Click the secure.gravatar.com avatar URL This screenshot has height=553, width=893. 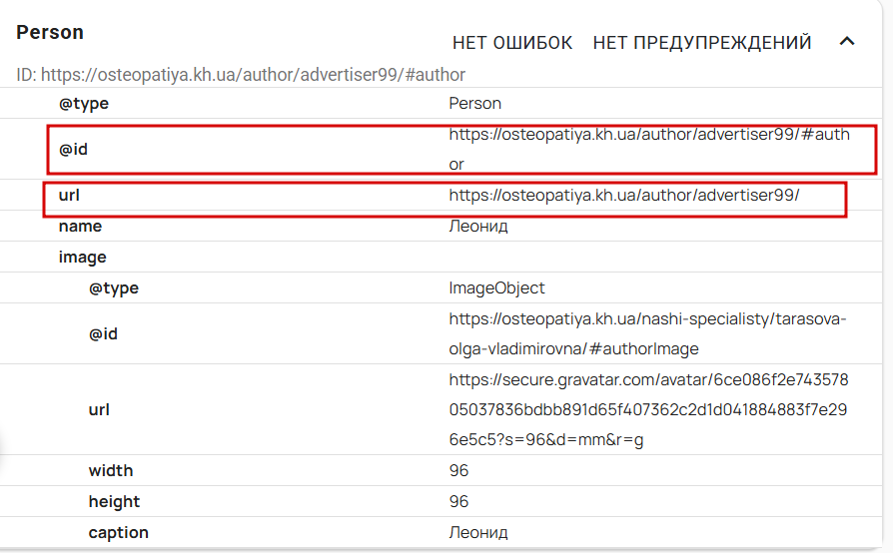pyautogui.click(x=648, y=409)
